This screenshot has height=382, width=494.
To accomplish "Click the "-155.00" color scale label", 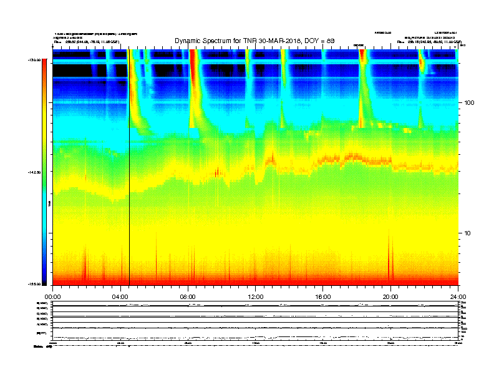I will [34, 284].
